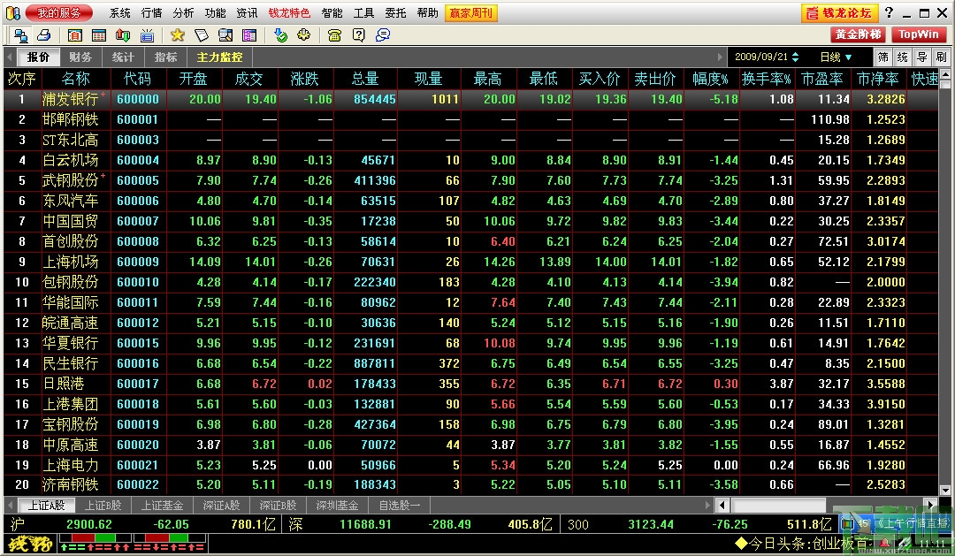The width and height of the screenshot is (955, 556).
Task: Click the yellow star favorites icon
Action: (177, 35)
